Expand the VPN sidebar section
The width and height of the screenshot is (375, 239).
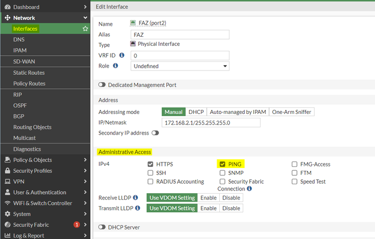pyautogui.click(x=45, y=181)
